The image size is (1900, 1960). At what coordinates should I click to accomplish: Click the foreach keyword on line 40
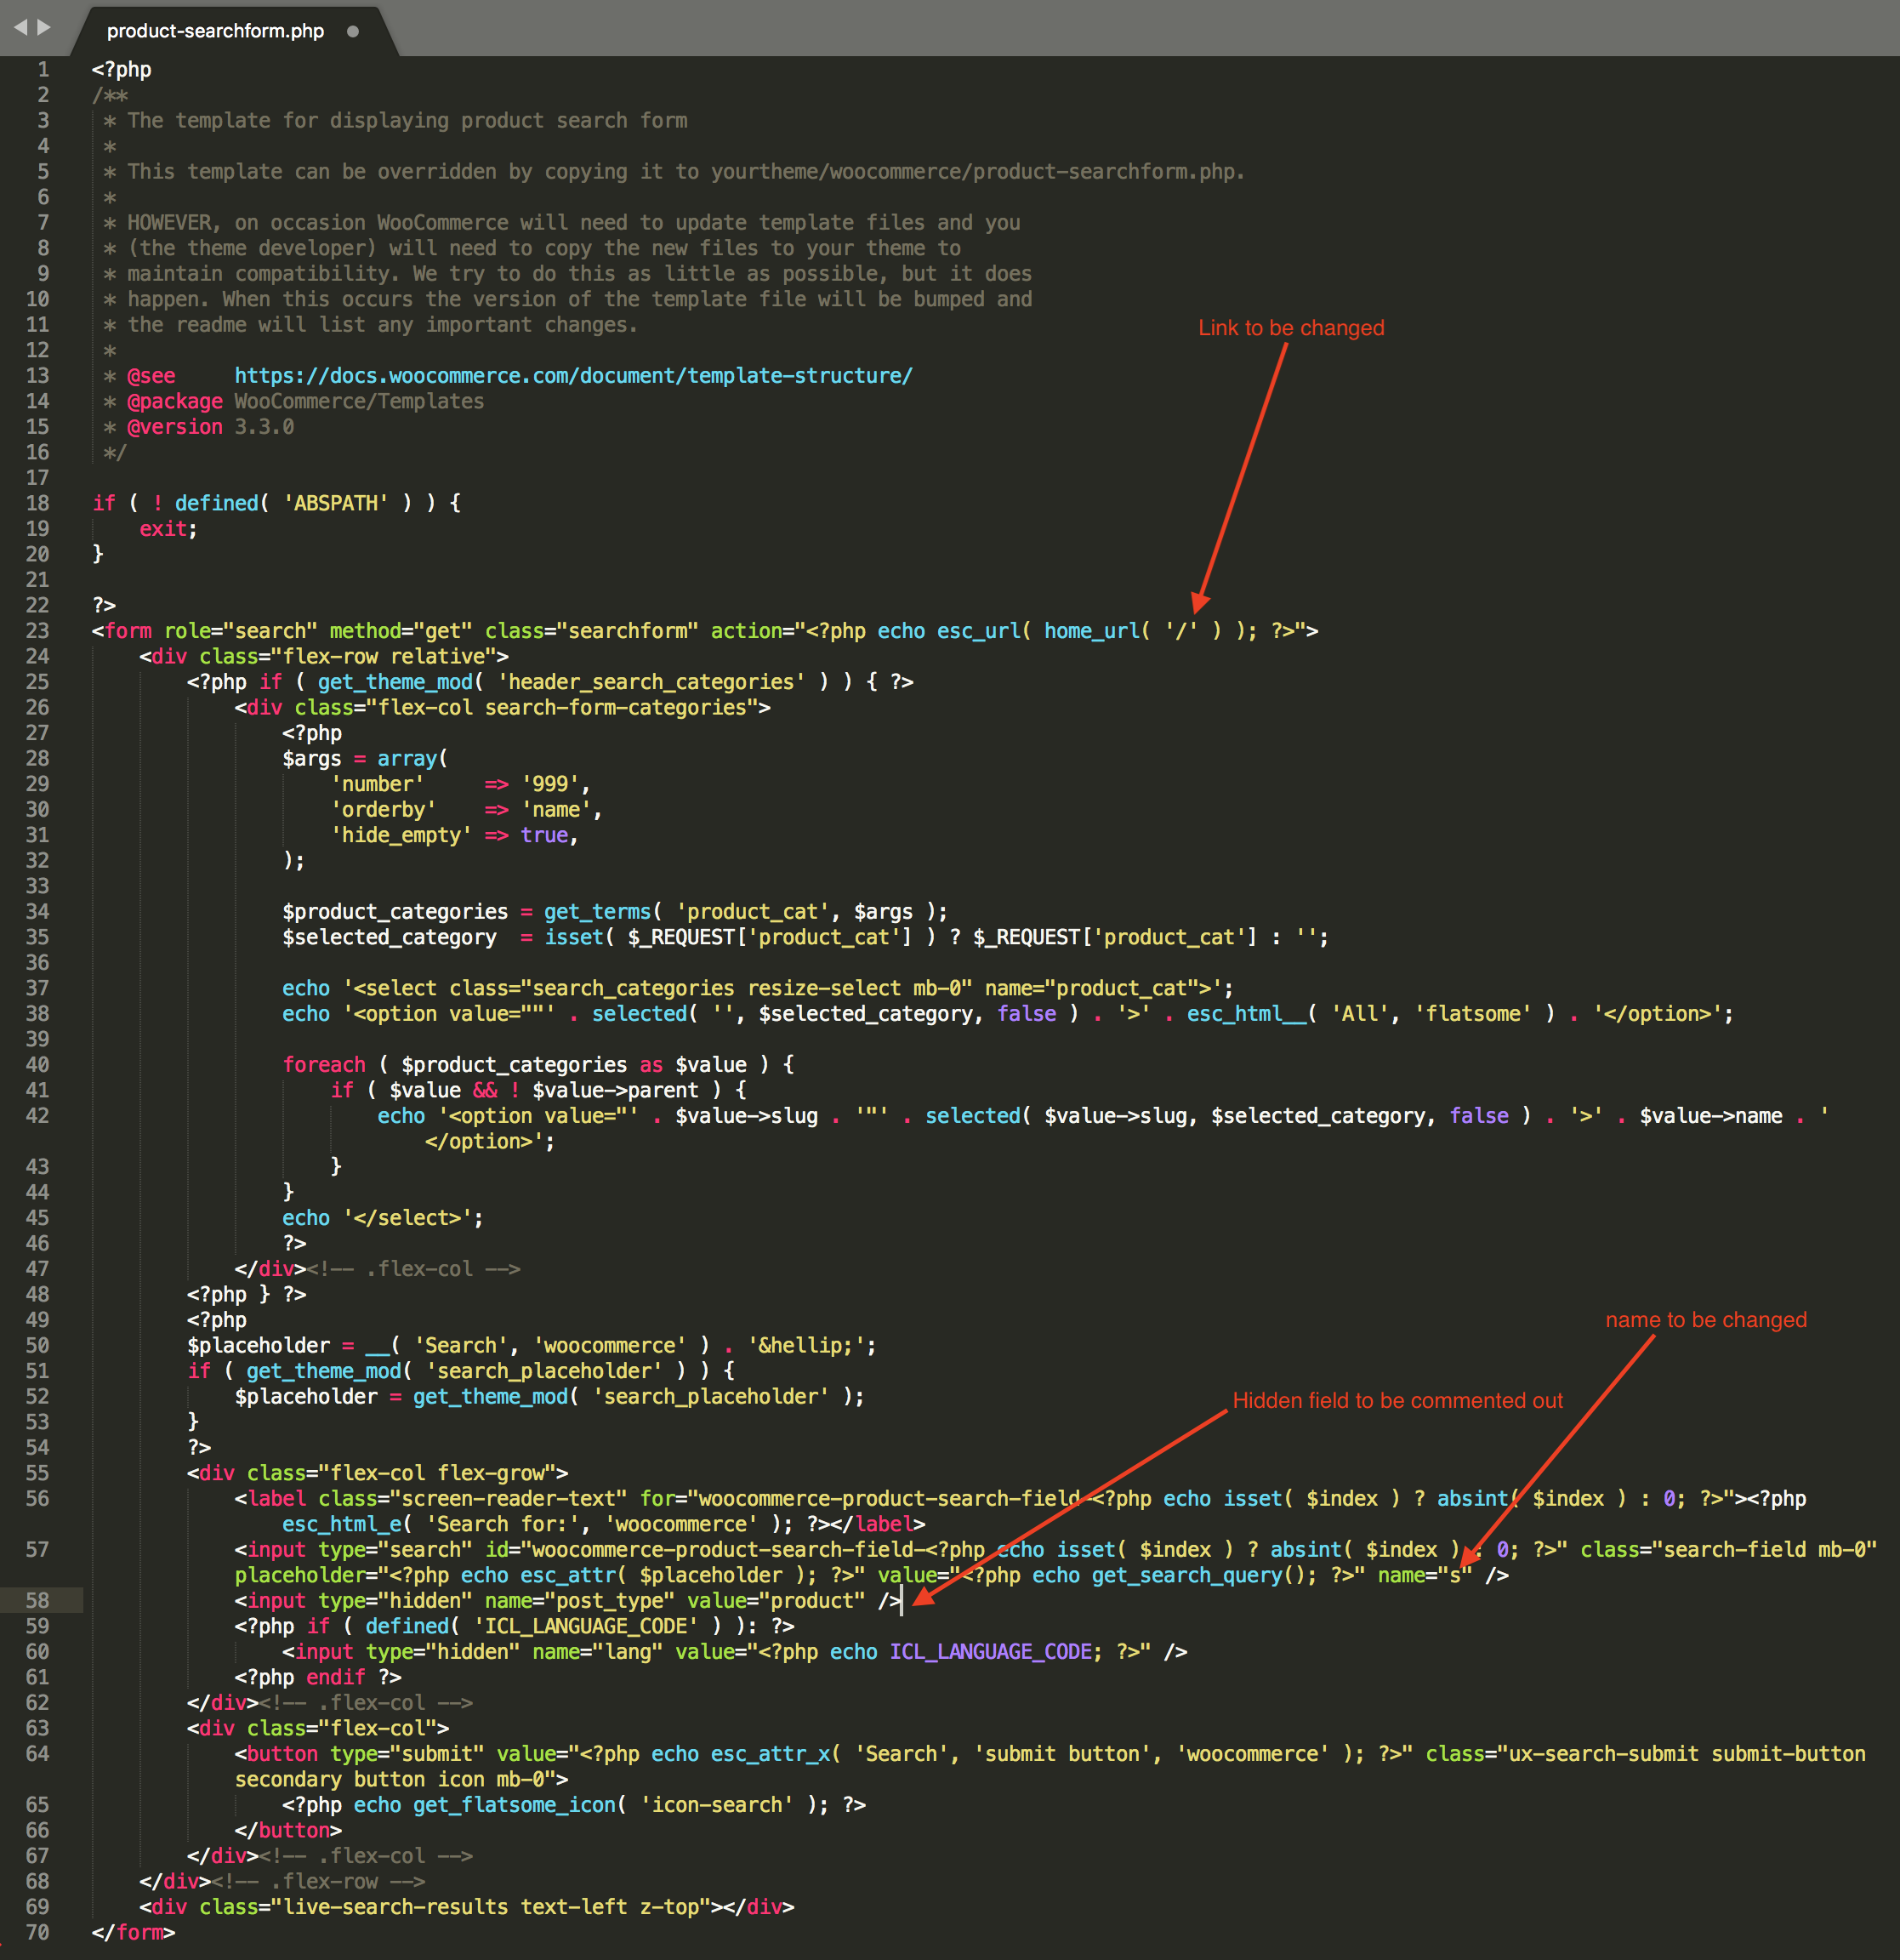(324, 1065)
